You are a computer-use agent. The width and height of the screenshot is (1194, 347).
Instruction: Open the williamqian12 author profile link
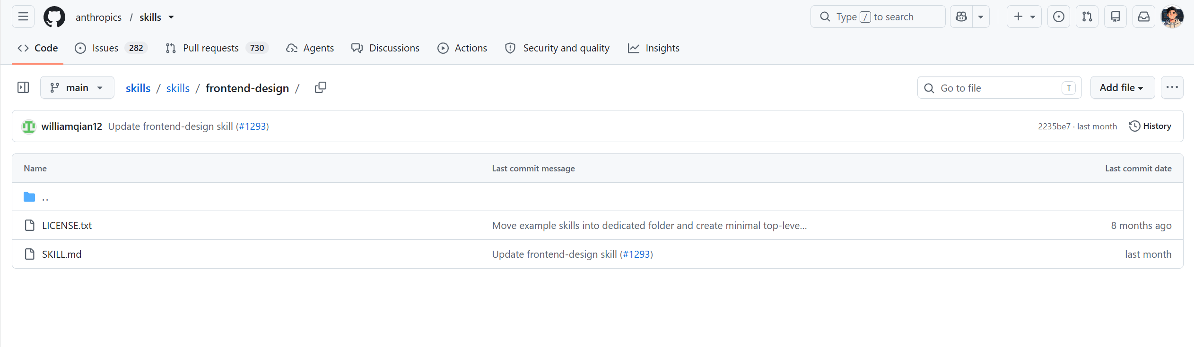72,127
